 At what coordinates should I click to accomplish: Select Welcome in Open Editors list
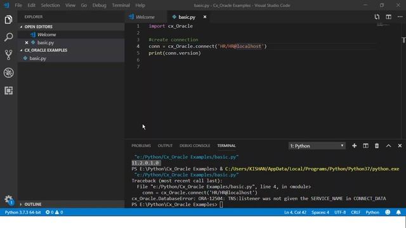click(x=71, y=35)
